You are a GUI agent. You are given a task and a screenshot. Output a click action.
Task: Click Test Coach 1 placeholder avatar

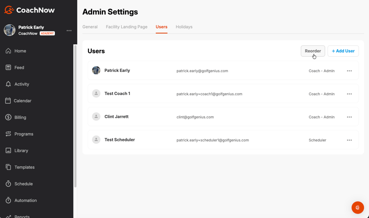[96, 94]
